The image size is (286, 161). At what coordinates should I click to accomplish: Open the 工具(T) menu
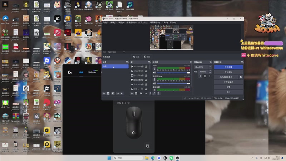click(165, 22)
